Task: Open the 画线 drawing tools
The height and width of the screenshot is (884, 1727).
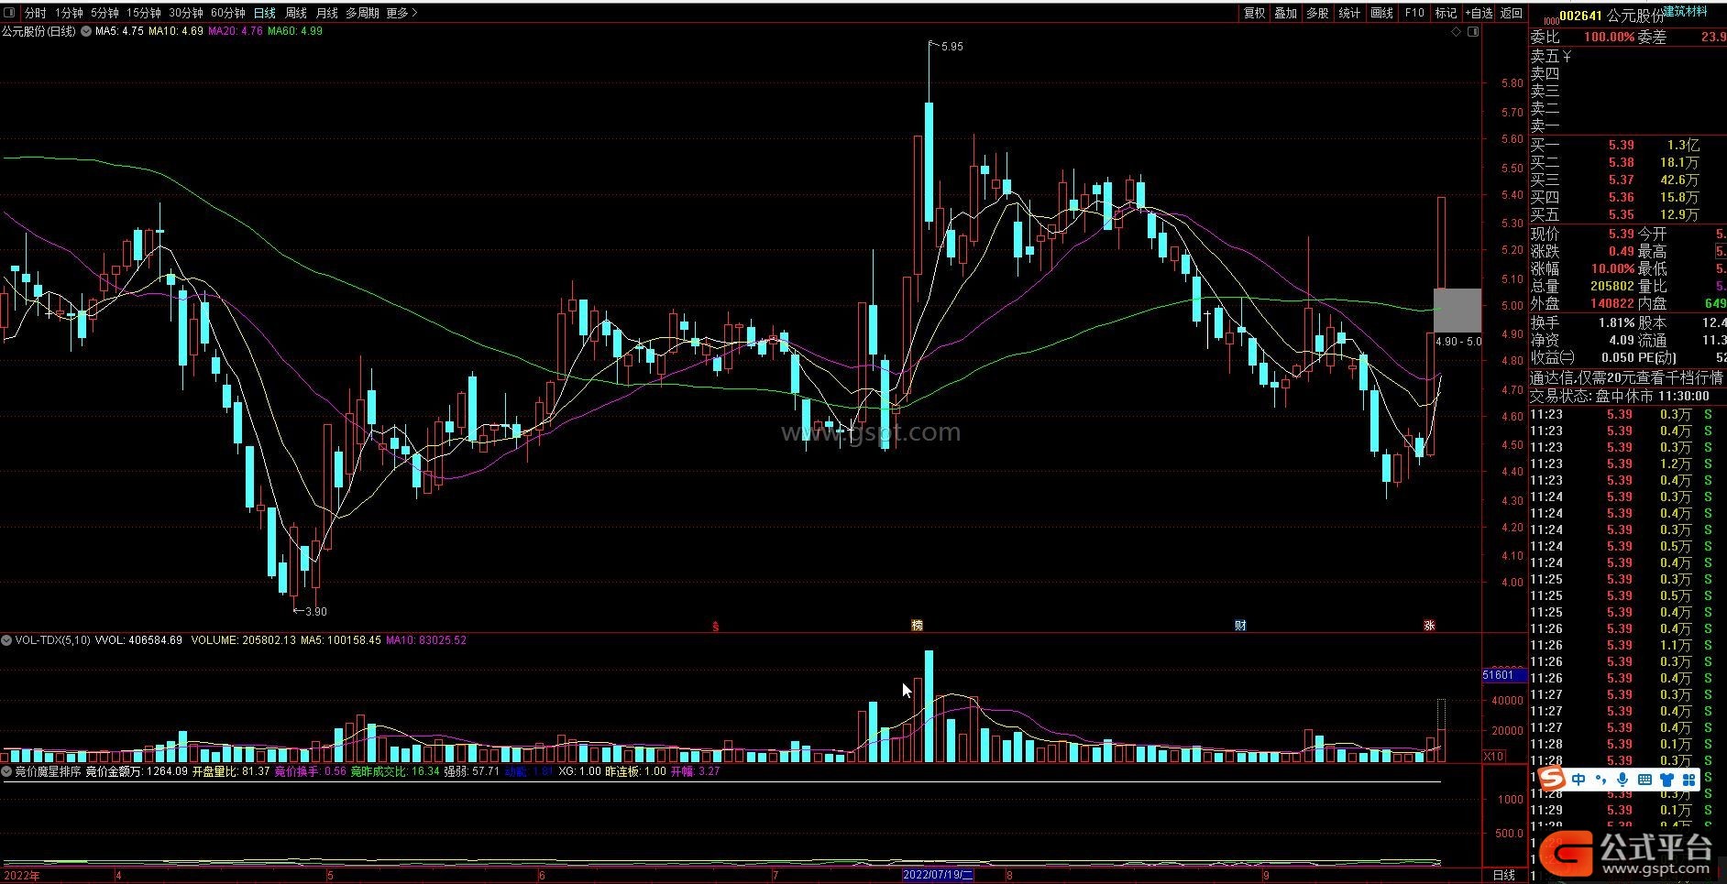Action: click(x=1381, y=13)
